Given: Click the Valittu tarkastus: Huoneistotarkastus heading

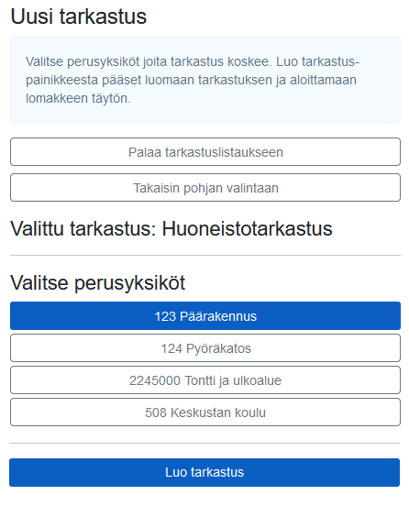Looking at the screenshot, I should (x=171, y=228).
